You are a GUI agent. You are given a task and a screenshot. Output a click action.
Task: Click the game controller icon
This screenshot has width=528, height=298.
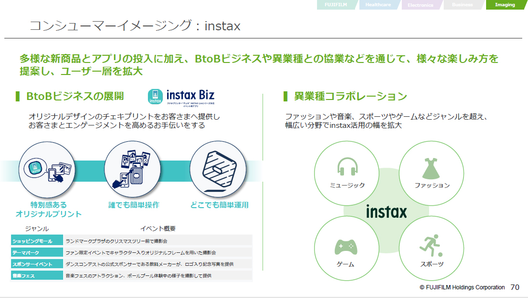[346, 247]
